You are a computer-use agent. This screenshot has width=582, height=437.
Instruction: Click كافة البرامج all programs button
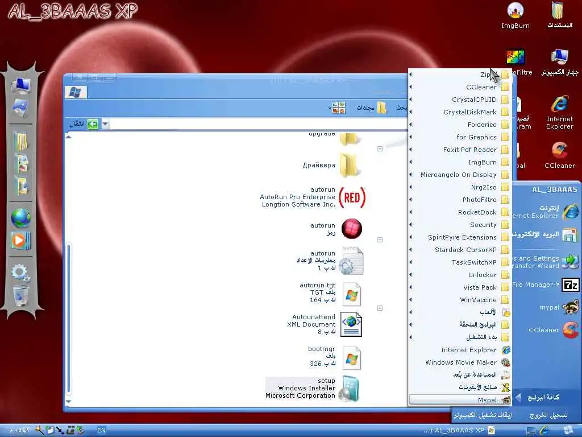(x=539, y=398)
